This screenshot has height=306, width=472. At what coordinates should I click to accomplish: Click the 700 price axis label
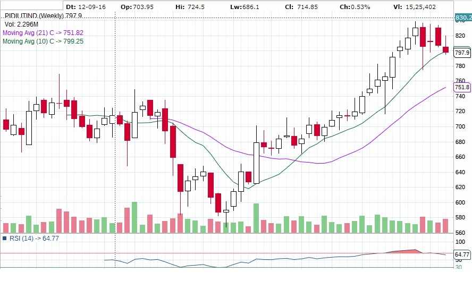tap(460, 126)
